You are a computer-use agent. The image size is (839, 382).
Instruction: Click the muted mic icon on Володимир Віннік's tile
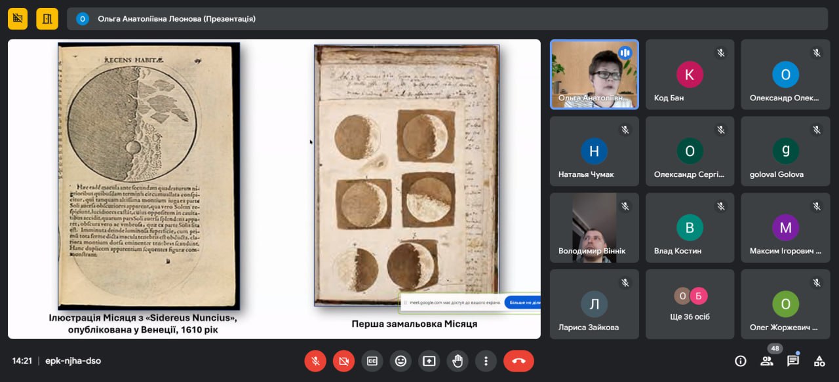tap(625, 206)
